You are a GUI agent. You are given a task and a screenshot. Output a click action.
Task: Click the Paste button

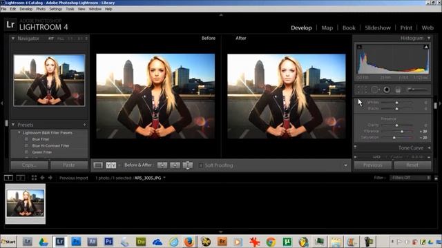(69, 165)
